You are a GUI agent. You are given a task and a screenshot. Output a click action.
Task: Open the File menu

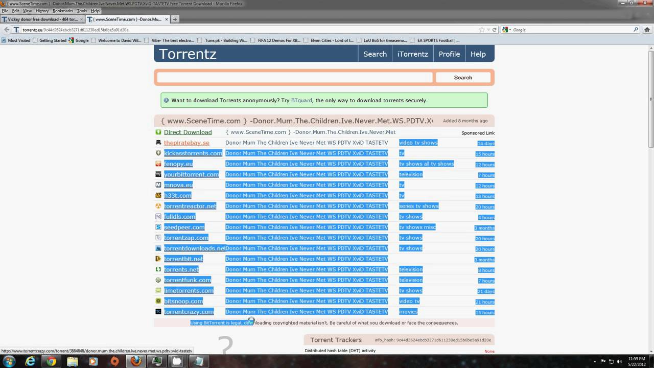pyautogui.click(x=5, y=11)
